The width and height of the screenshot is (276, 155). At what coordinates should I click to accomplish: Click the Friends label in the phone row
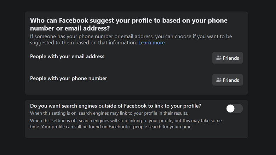[x=231, y=80]
